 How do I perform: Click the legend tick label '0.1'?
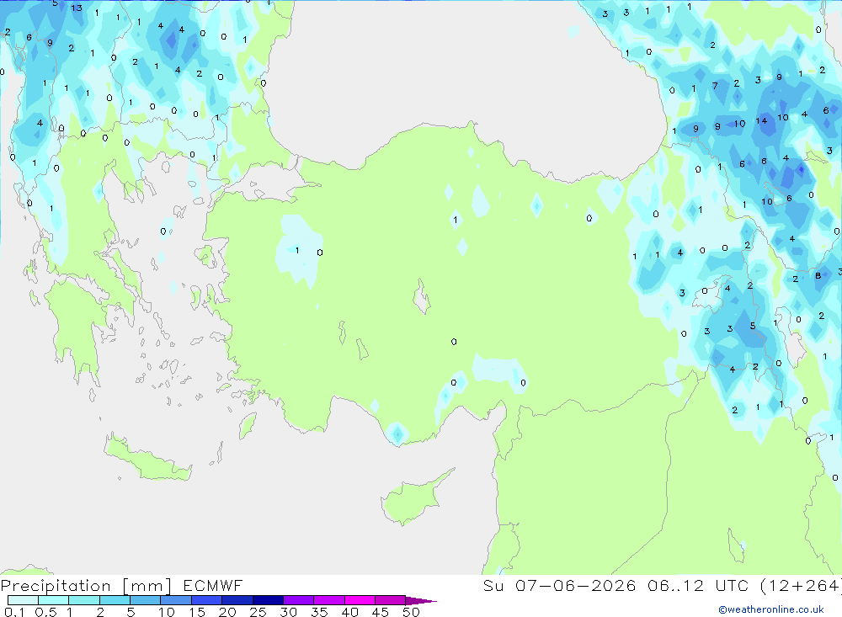(14, 612)
